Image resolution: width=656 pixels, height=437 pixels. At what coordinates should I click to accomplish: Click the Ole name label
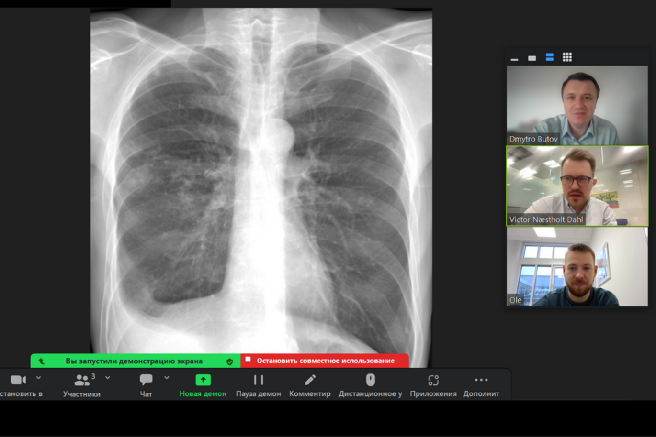tap(515, 300)
